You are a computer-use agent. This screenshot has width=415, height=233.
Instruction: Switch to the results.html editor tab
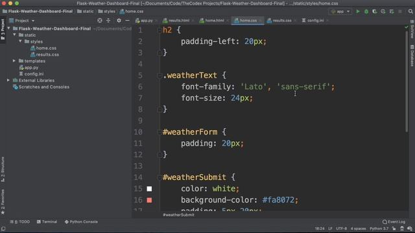coord(178,21)
